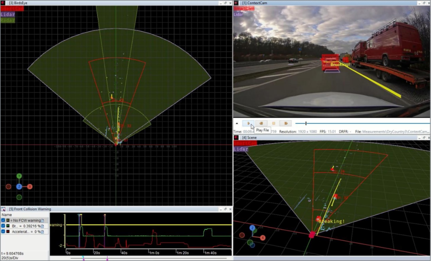Uncheck the No FCW warning signal

click(x=3, y=220)
